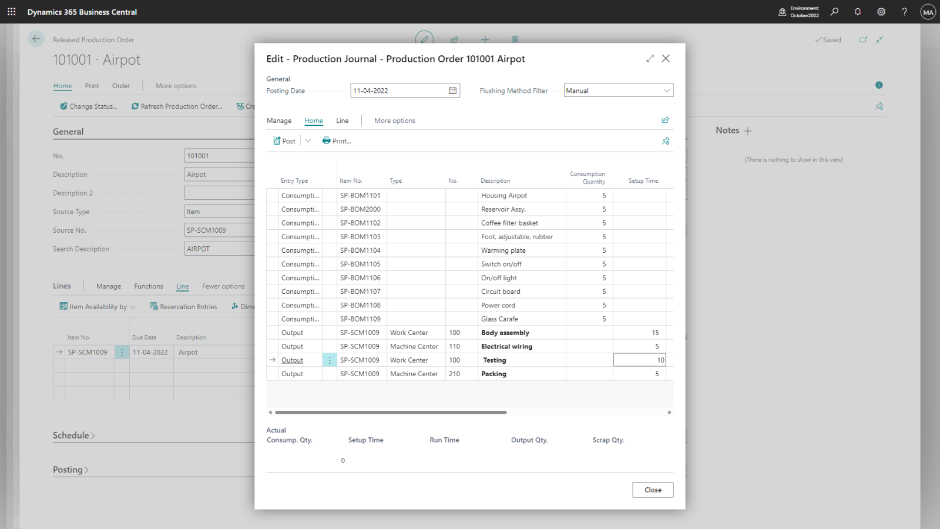Open the settings gear in top bar
Viewport: 940px width, 529px height.
pyautogui.click(x=881, y=12)
